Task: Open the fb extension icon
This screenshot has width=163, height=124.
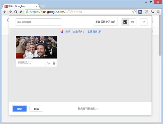Action: (140, 12)
